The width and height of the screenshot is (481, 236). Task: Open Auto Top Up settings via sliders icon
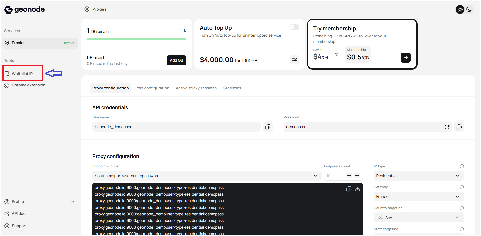(294, 60)
